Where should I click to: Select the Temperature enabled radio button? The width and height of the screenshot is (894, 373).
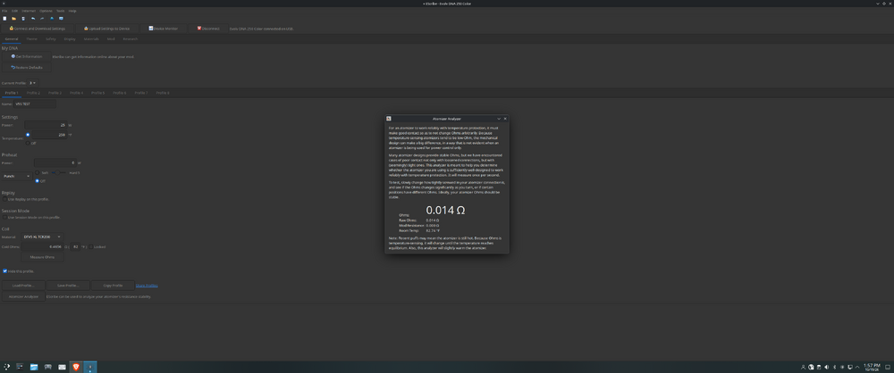(28, 135)
